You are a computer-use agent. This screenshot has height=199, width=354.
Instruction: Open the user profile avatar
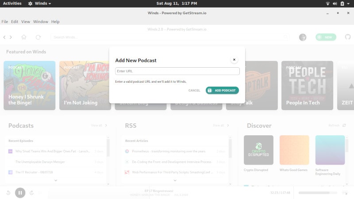[x=303, y=37]
